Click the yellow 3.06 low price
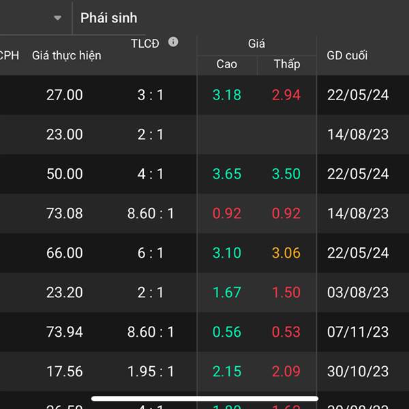Image resolution: width=409 pixels, height=409 pixels. coord(286,253)
